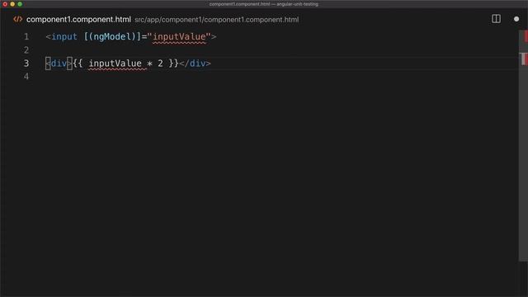Click the opening div tag on line 3
Viewport: 528px width, 297px height.
pos(59,64)
